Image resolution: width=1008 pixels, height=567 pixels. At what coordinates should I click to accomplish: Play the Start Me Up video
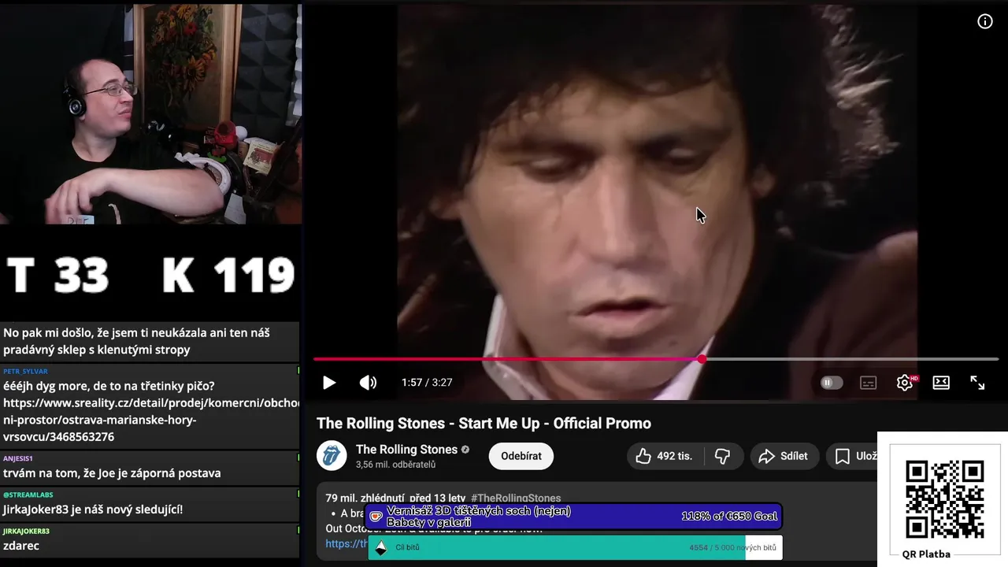329,383
